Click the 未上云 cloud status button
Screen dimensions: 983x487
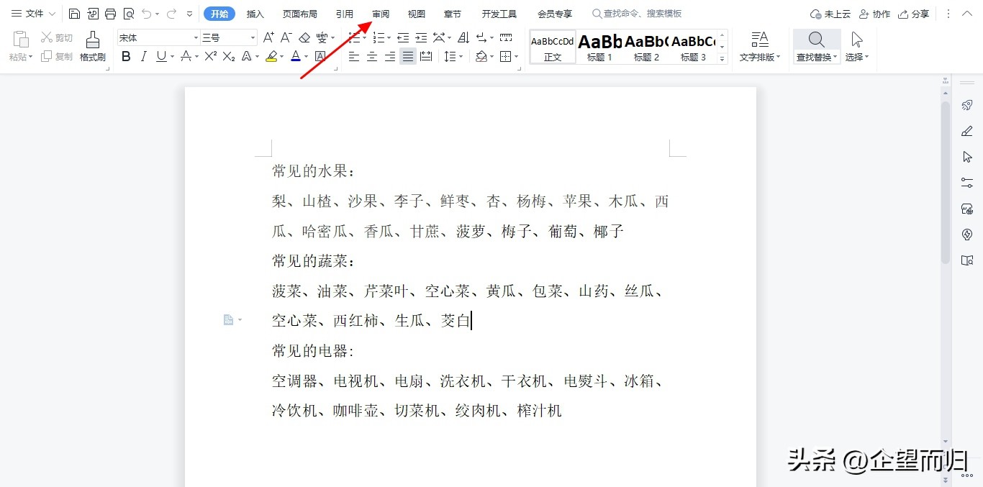830,14
